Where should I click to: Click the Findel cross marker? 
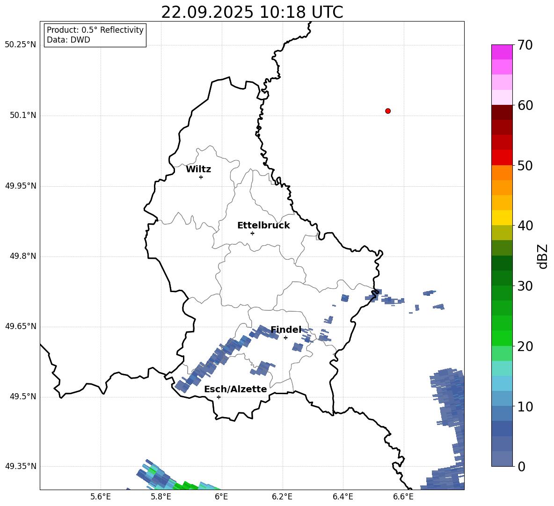point(285,338)
